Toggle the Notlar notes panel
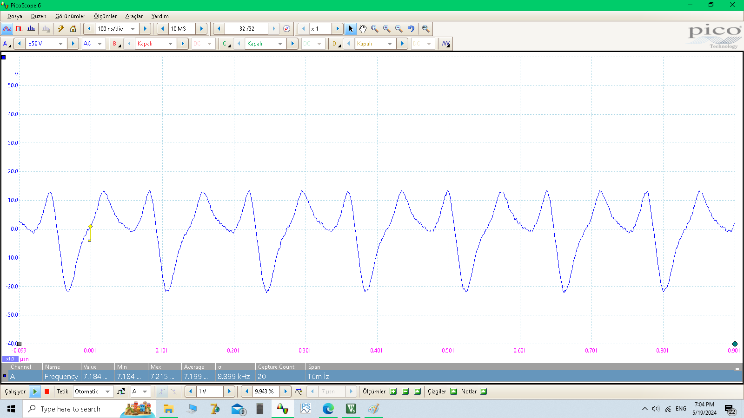 click(x=483, y=392)
